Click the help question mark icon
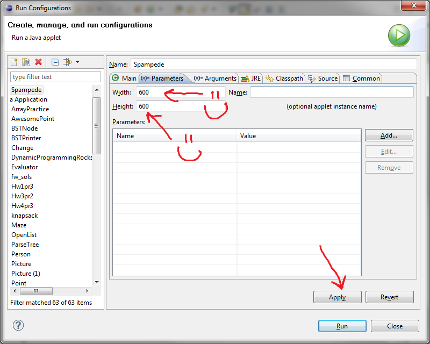This screenshot has height=344, width=430. [x=18, y=325]
